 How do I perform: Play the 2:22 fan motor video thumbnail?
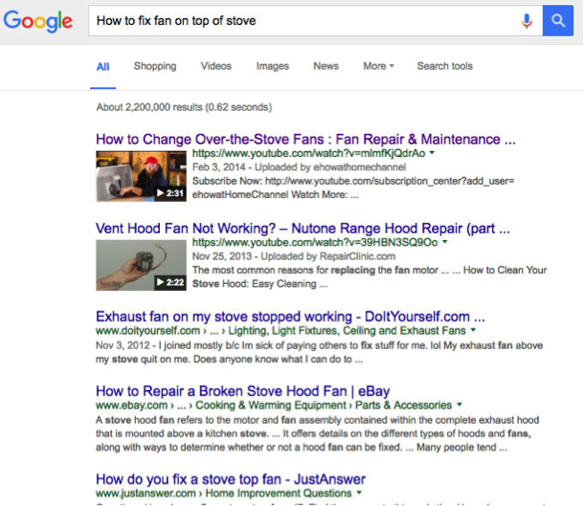tap(141, 265)
